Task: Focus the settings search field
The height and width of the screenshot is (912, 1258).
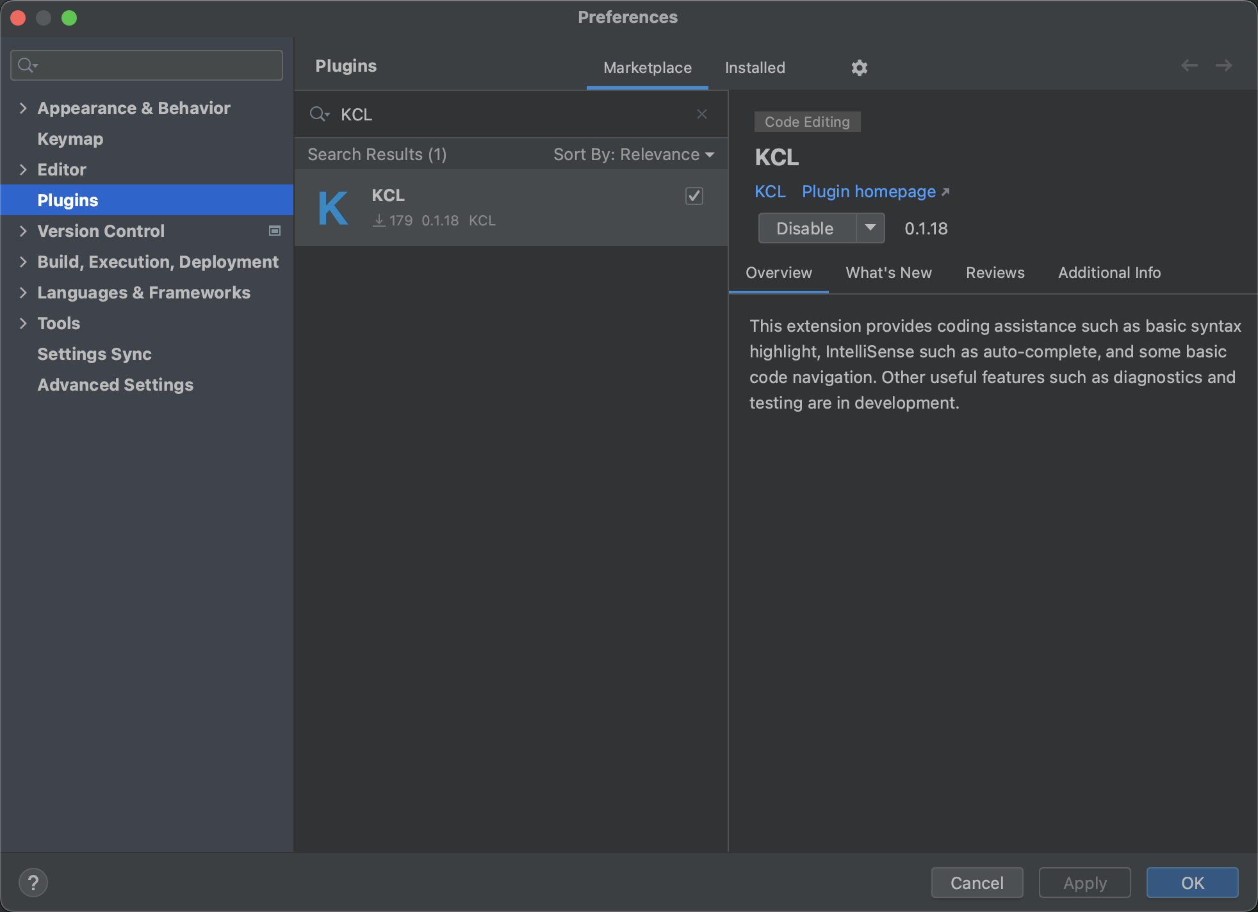Action: [x=147, y=65]
